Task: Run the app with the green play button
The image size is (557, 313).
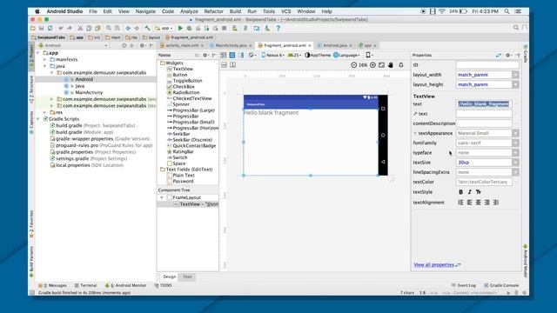Action: click(x=180, y=28)
